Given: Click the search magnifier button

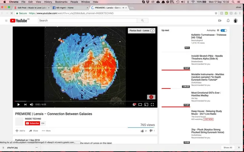Looking at the screenshot, I should 143,21.
